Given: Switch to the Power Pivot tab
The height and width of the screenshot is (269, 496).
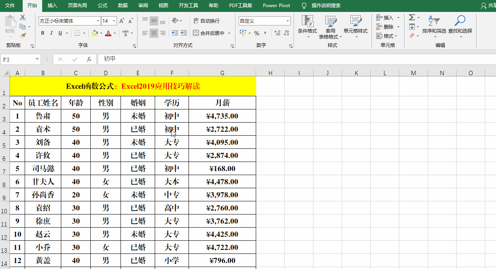Looking at the screenshot, I should pyautogui.click(x=276, y=6).
